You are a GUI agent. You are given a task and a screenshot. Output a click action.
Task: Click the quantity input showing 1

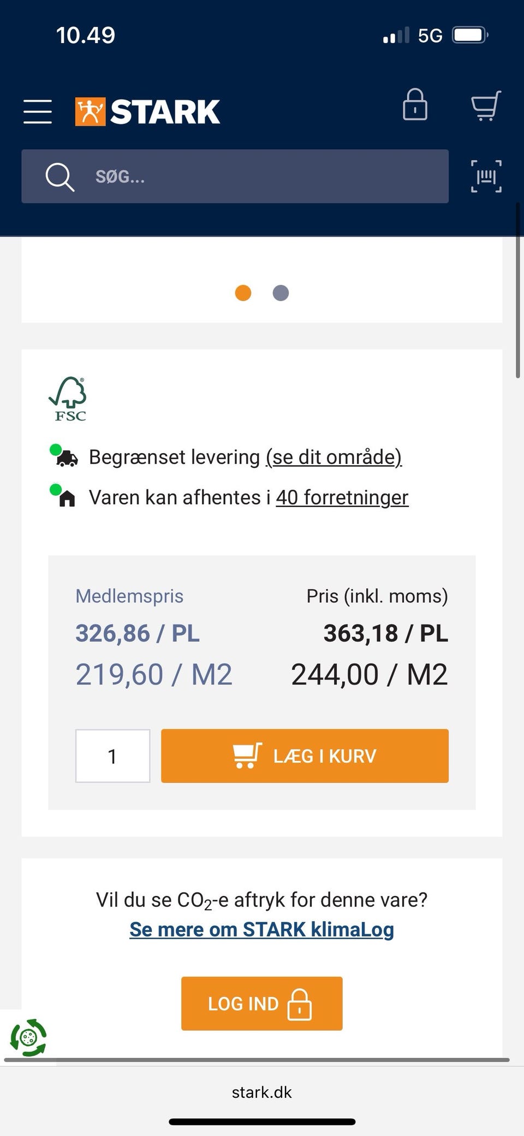112,756
